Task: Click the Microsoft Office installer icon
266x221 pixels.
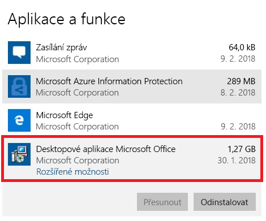Action: click(x=19, y=154)
